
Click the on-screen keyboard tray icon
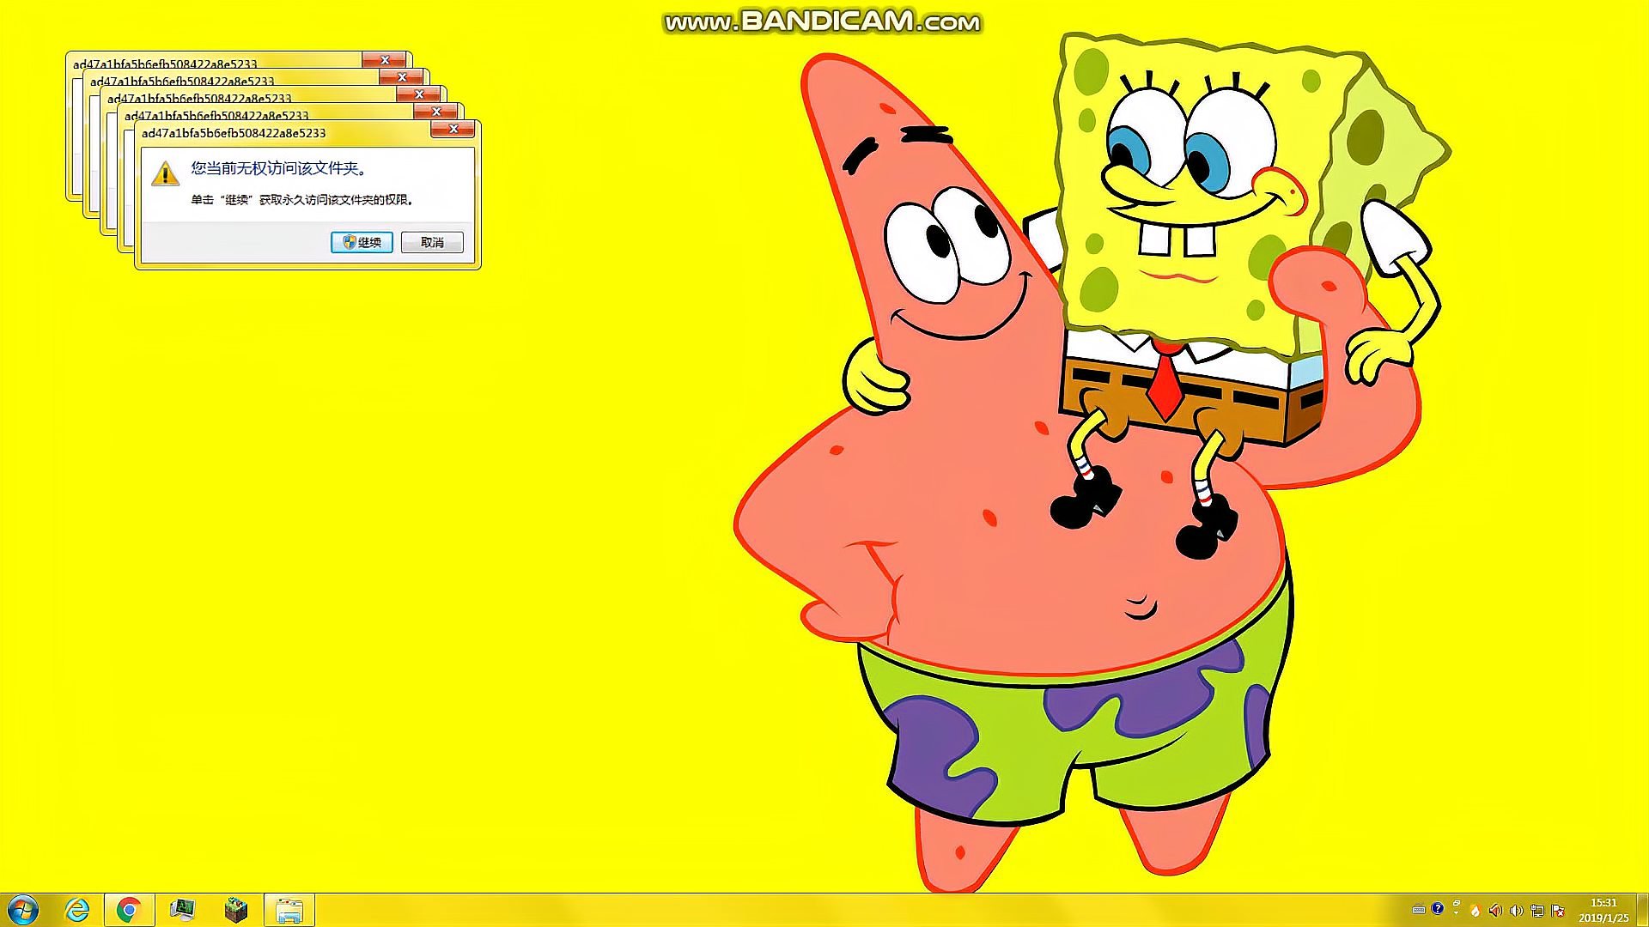[x=1419, y=910]
